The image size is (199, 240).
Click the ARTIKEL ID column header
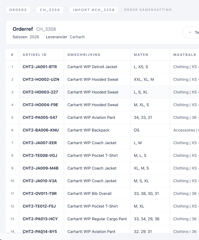34,55
